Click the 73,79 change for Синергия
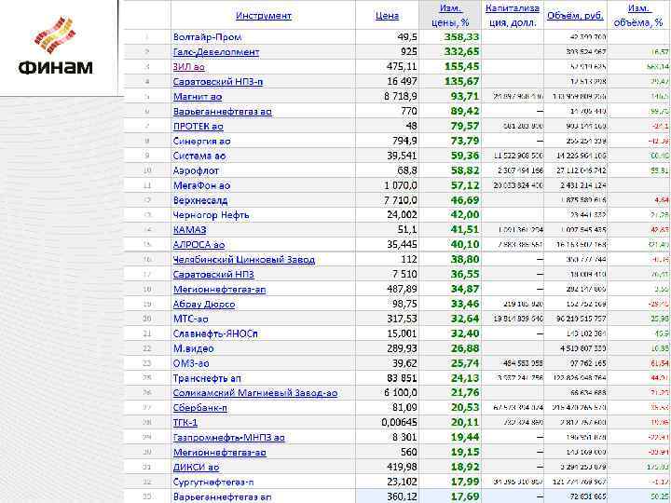 [465, 141]
